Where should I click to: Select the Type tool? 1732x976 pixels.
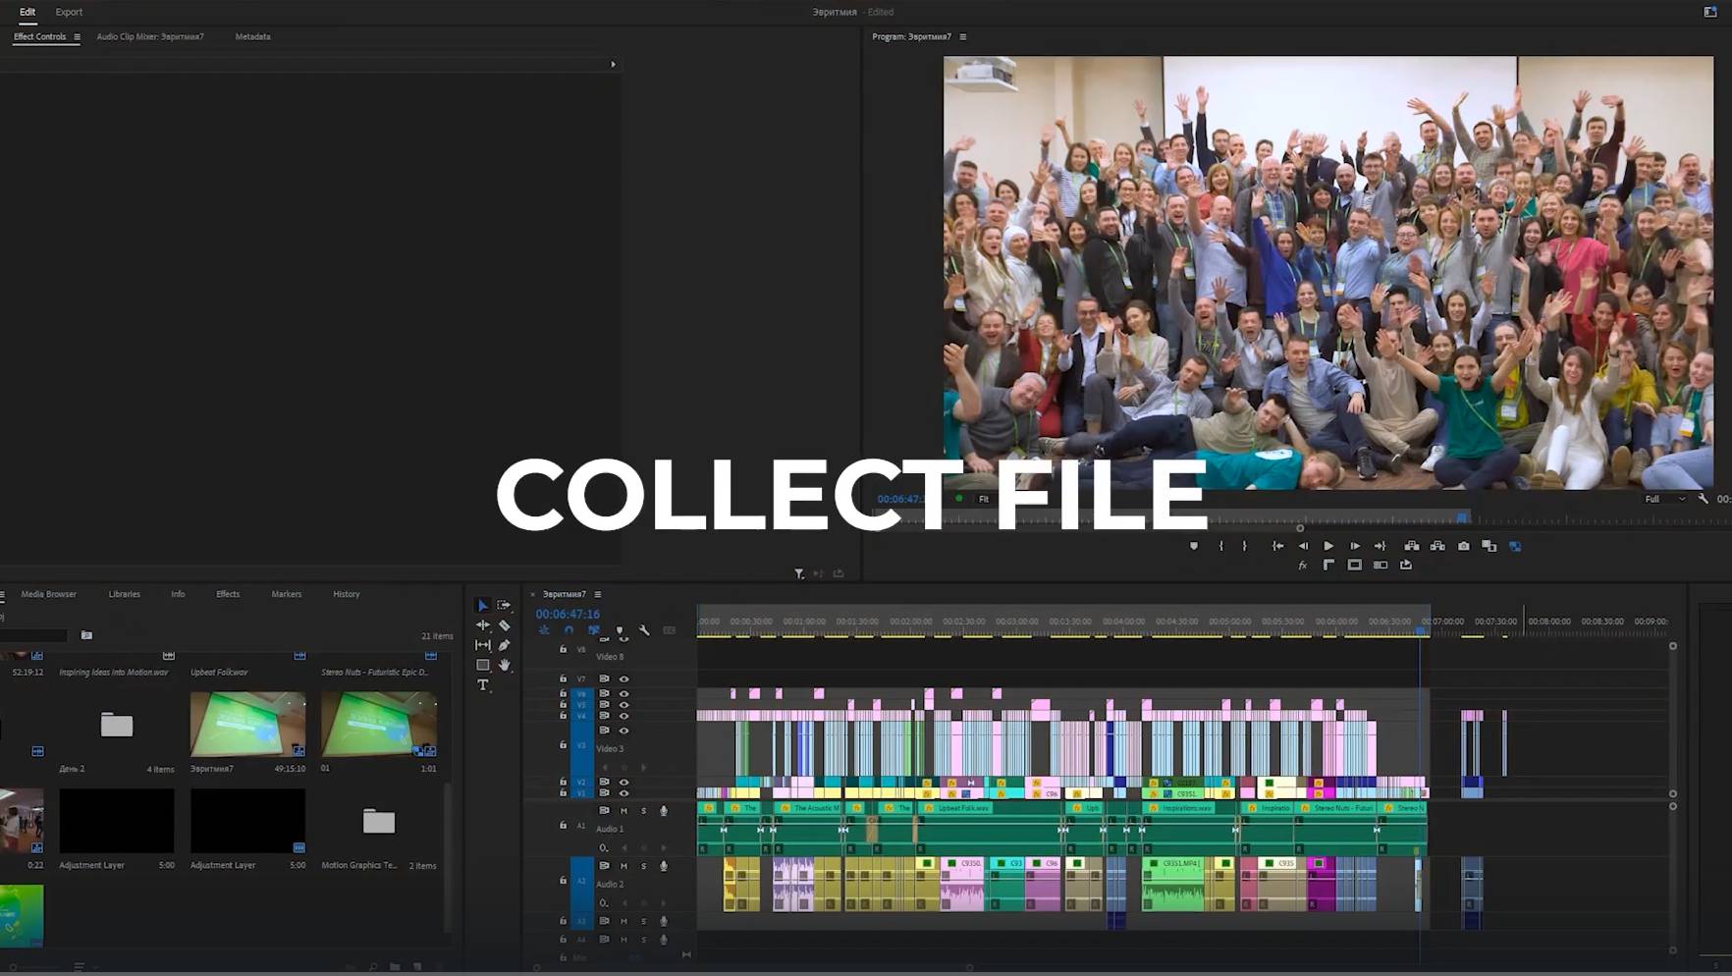482,685
